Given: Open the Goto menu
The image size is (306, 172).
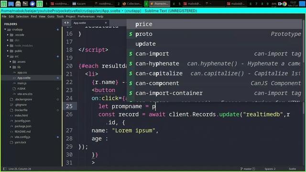Looking at the screenshot, I should 51,17.
